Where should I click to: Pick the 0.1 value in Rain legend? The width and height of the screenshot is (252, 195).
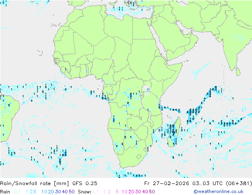click(17, 192)
